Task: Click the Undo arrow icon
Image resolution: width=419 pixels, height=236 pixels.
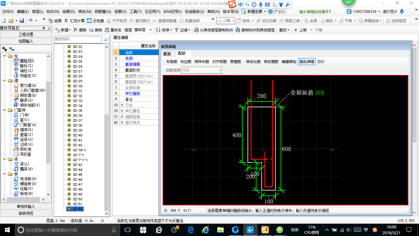Action: tap(31, 21)
